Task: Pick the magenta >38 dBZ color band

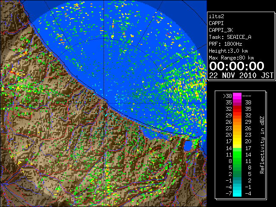Action: point(237,96)
